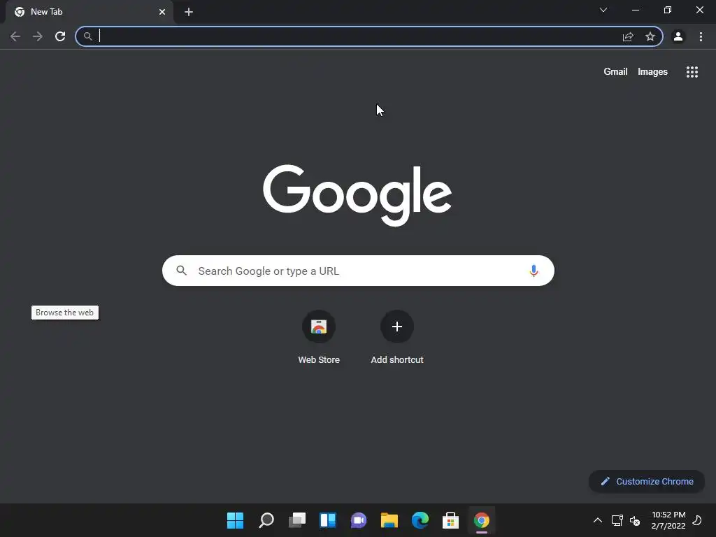Click the browser back arrow
The image size is (716, 537).
pos(15,36)
